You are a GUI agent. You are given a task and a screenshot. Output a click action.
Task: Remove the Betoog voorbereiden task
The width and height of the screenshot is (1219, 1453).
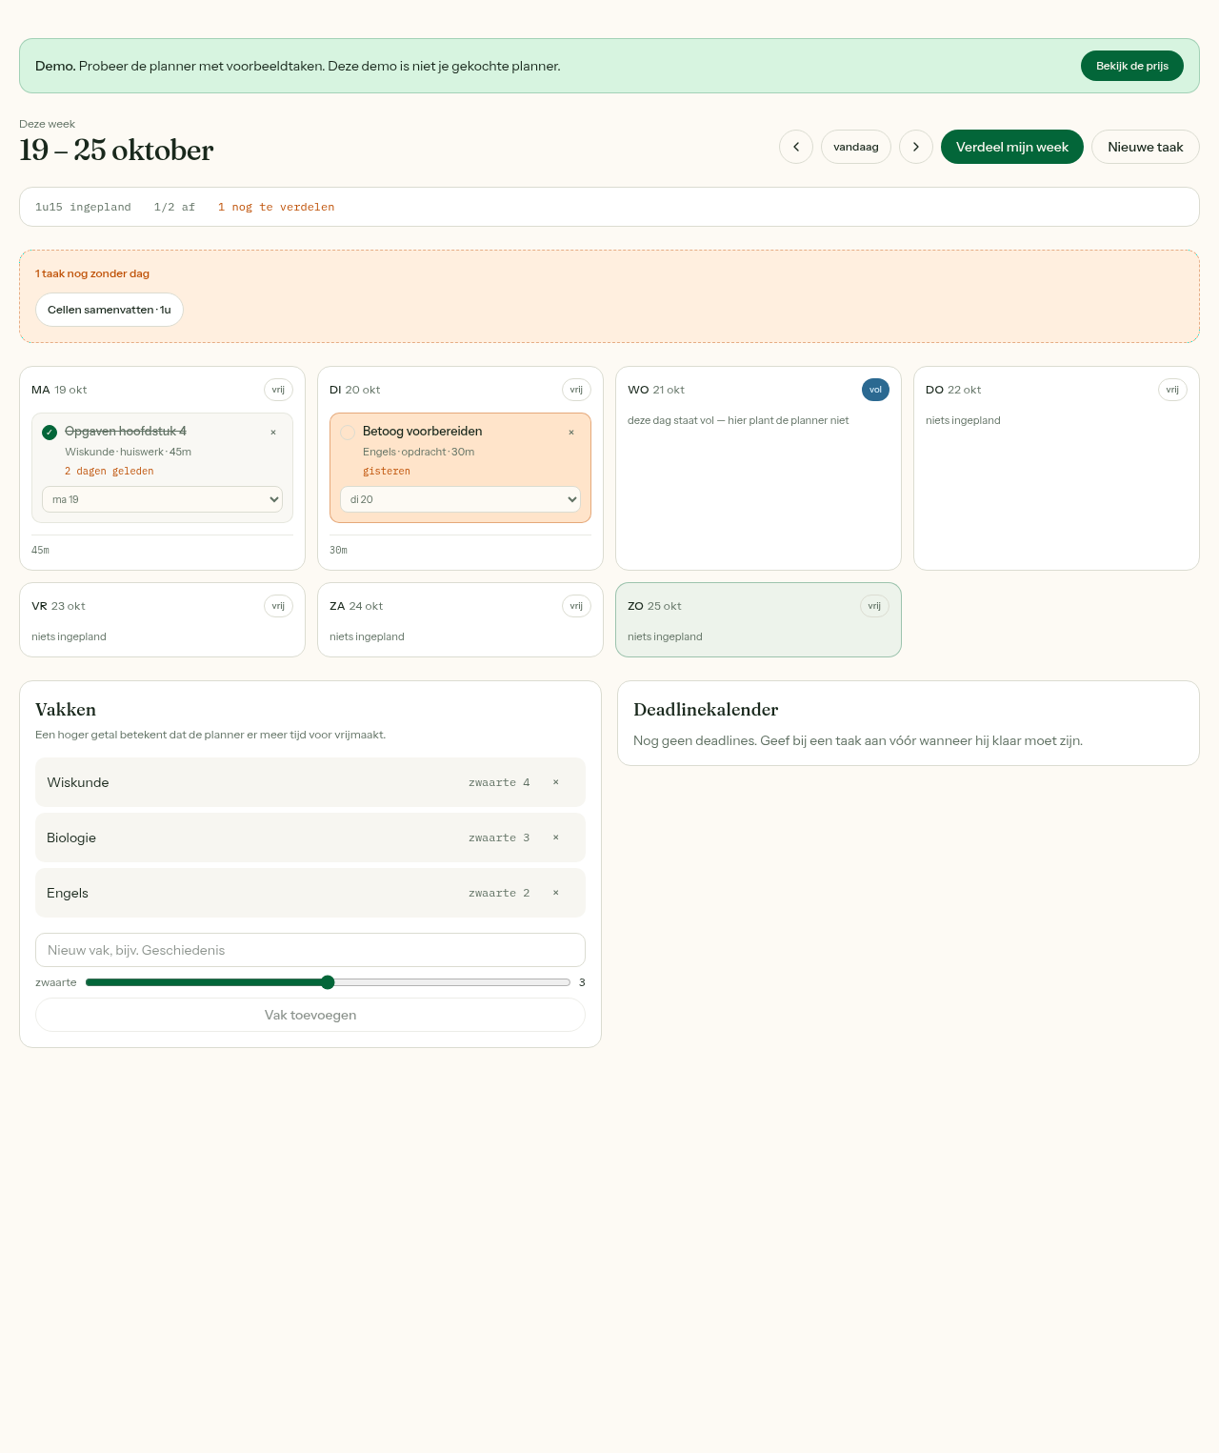[x=571, y=433]
